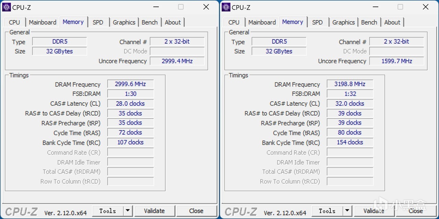
Task: Switch to Graphics tab in right window
Action: [343, 22]
